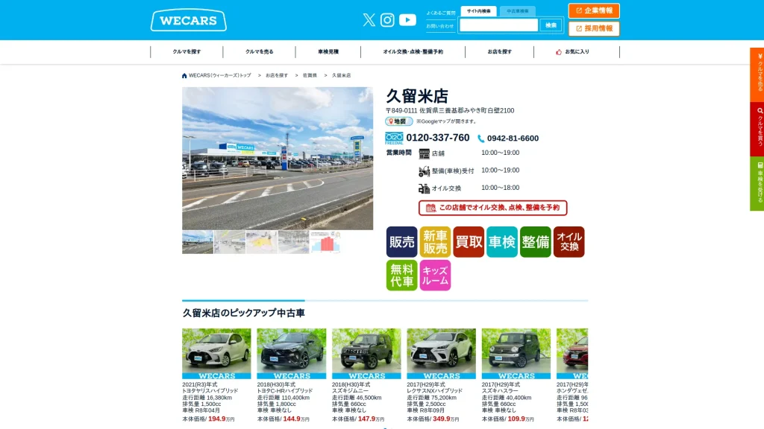
Task: Click phone number 0120-337-760
Action: tap(438, 138)
